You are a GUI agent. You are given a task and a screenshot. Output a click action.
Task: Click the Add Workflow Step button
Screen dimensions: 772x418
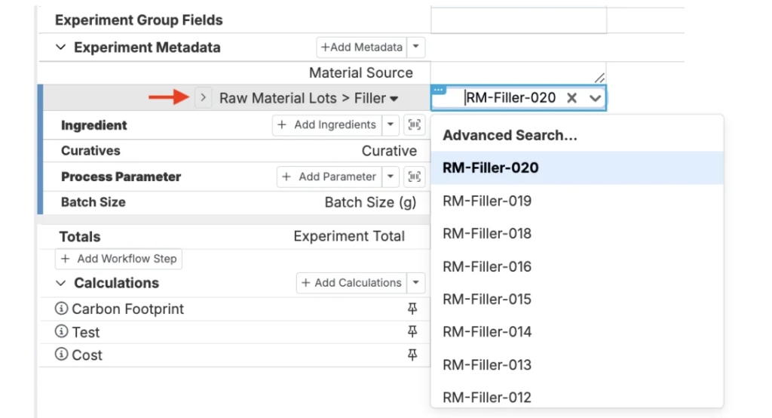click(x=118, y=259)
